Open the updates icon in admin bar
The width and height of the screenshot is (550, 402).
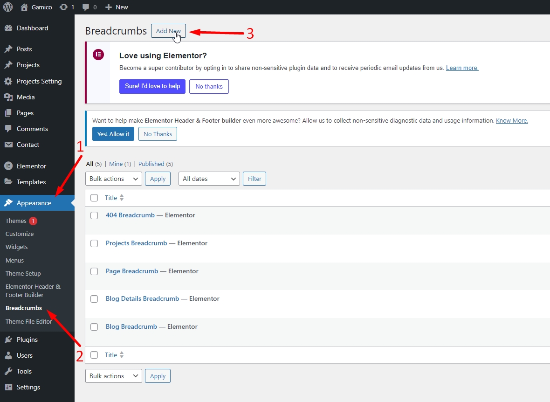(63, 7)
